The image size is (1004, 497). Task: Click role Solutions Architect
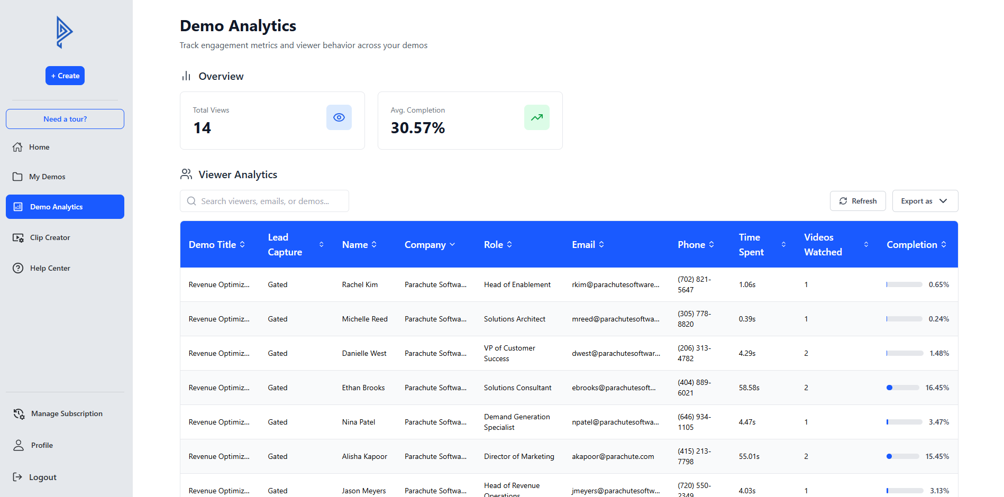[x=514, y=319]
